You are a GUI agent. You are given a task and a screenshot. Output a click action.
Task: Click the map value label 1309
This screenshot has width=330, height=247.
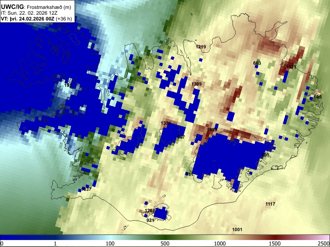(196, 84)
